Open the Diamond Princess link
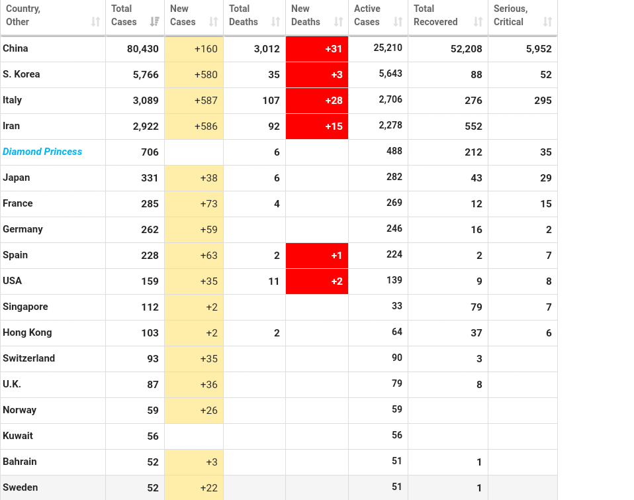Viewport: 634px width, 500px height. [x=42, y=152]
